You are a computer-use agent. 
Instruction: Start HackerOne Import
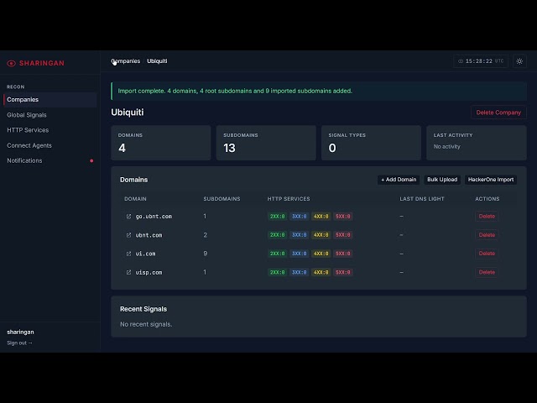click(x=491, y=180)
